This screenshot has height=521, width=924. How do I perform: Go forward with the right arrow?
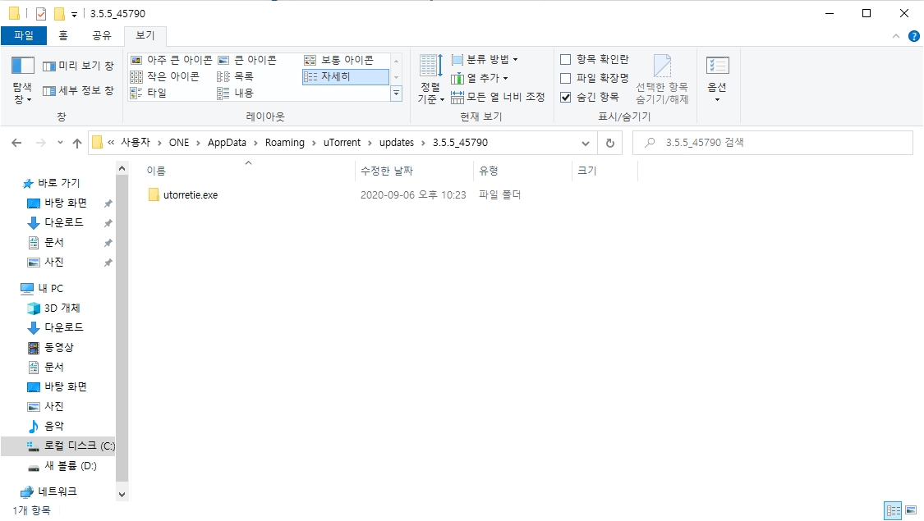41,143
